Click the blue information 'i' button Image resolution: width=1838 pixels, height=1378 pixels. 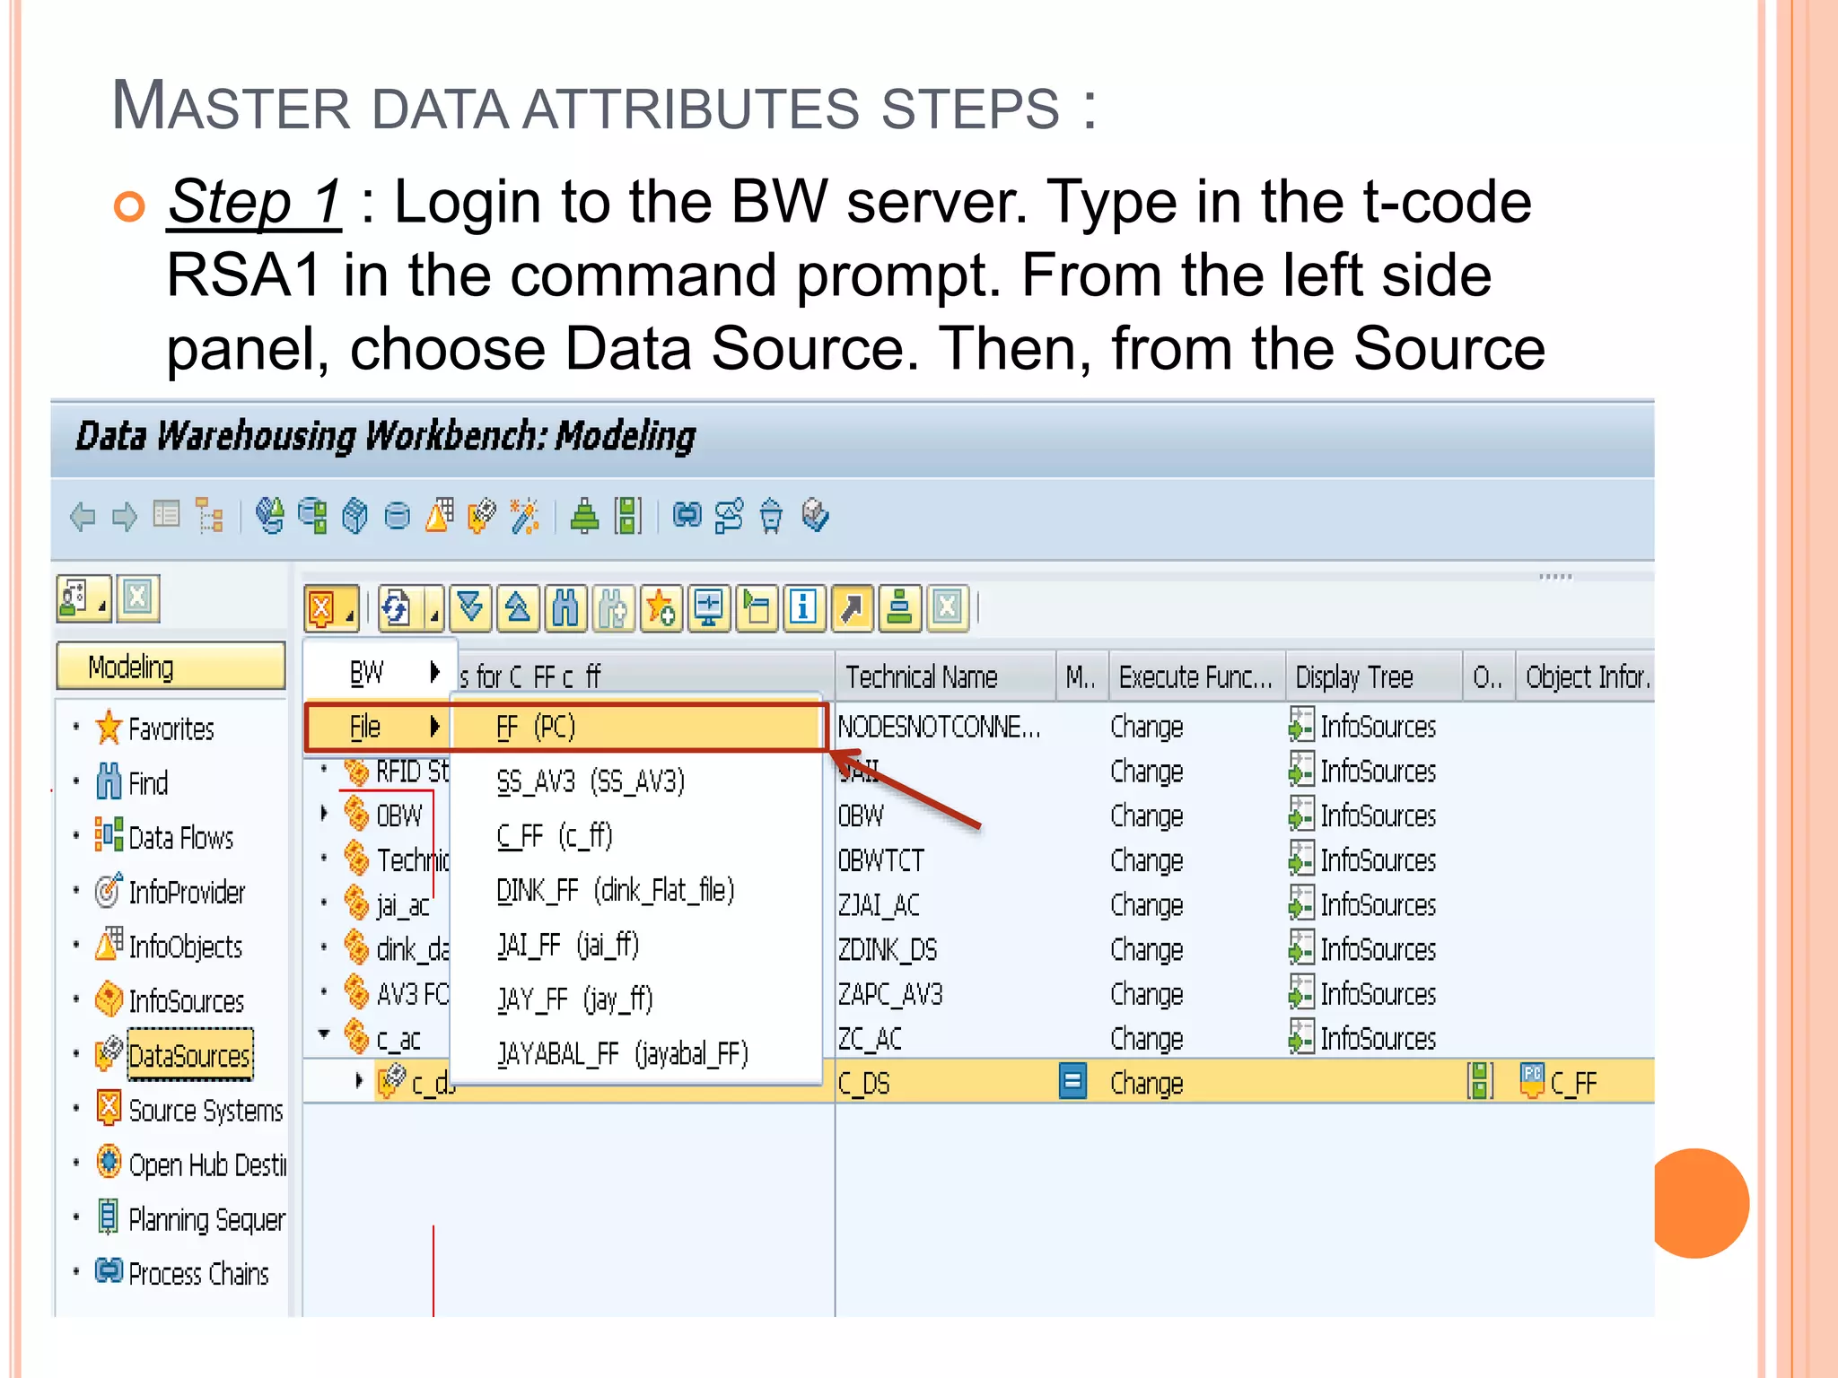(804, 610)
